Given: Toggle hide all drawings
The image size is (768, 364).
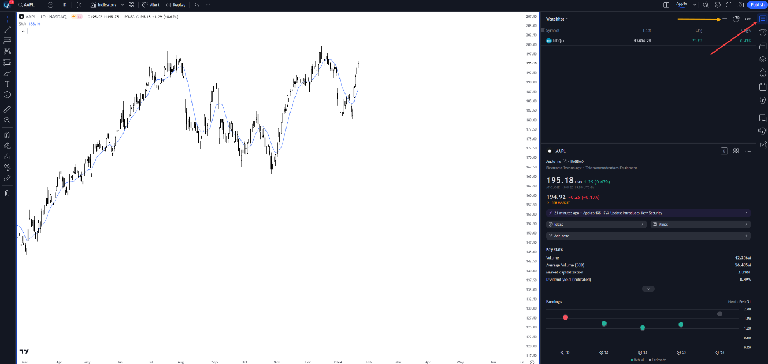Looking at the screenshot, I should click(x=7, y=167).
